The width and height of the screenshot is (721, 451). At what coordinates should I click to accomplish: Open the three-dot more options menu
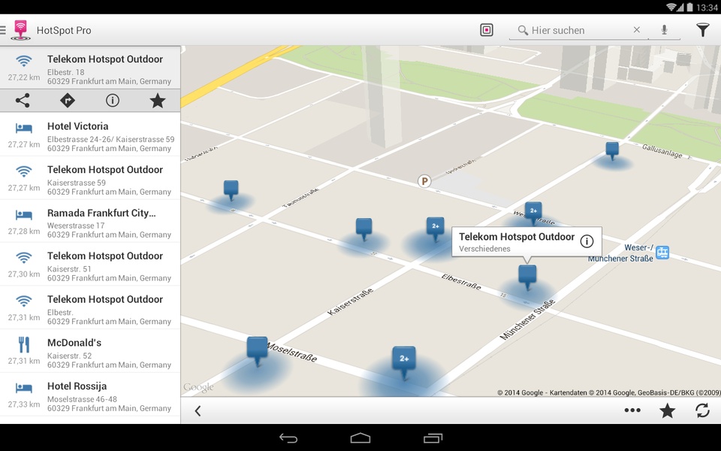(x=632, y=410)
